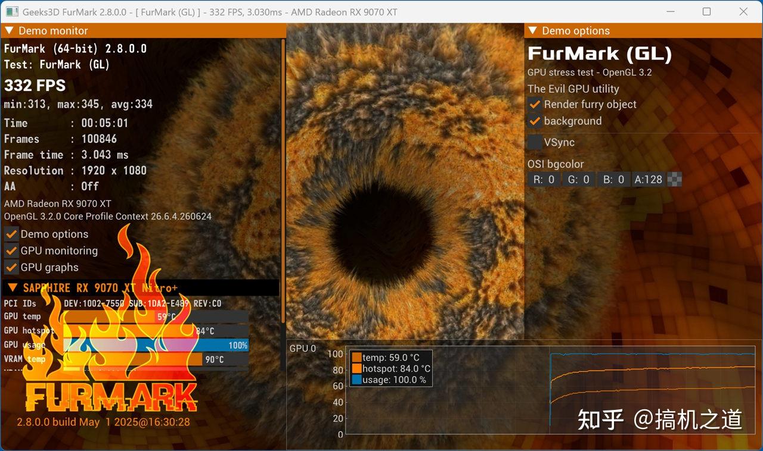
Task: Click the VRAM temp 90°C bar
Action: pyautogui.click(x=156, y=359)
